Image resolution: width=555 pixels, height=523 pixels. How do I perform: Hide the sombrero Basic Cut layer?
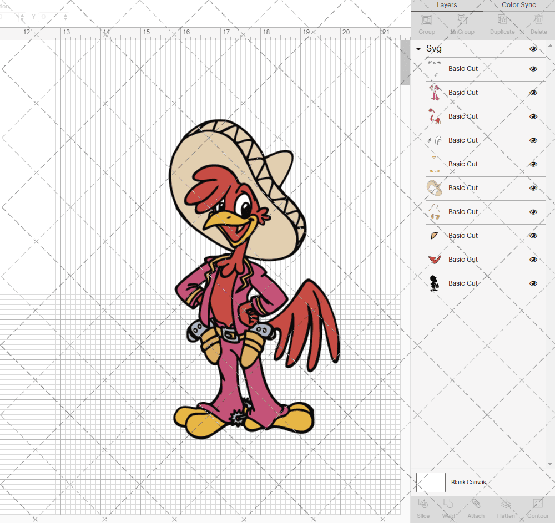tap(533, 188)
